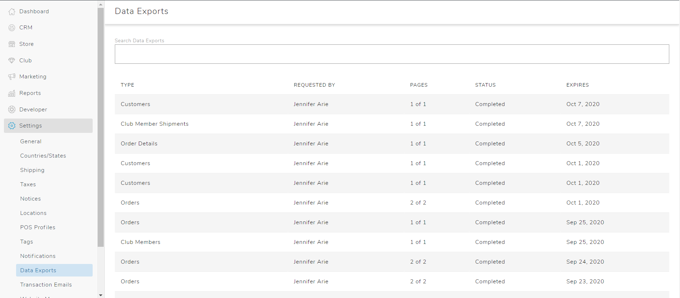This screenshot has width=680, height=298.
Task: Open the Developer icon in sidebar
Action: [12, 110]
